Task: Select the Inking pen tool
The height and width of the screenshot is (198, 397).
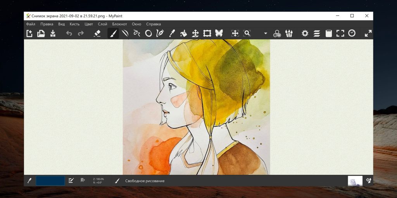Action: point(160,34)
